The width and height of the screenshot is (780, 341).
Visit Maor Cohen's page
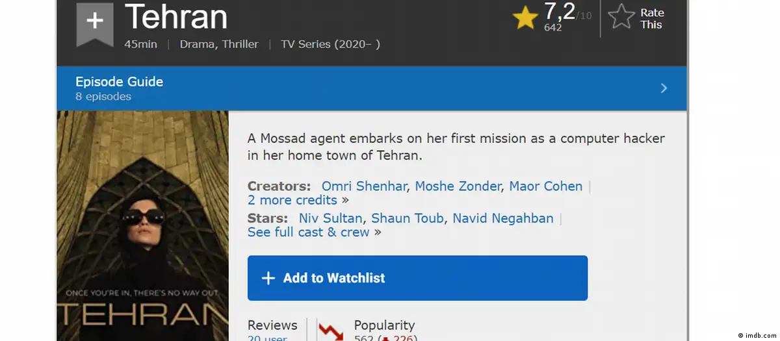545,186
